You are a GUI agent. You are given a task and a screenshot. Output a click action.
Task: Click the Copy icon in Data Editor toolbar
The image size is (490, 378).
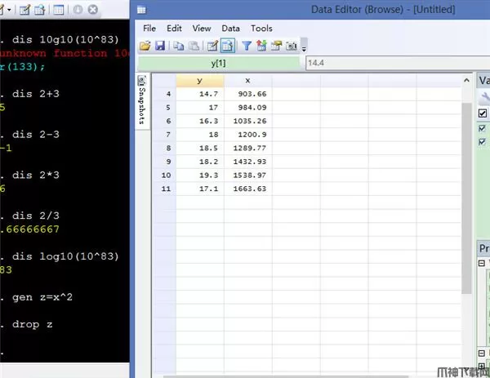(x=179, y=46)
